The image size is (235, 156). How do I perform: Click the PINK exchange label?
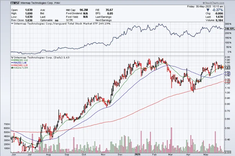[57, 3]
